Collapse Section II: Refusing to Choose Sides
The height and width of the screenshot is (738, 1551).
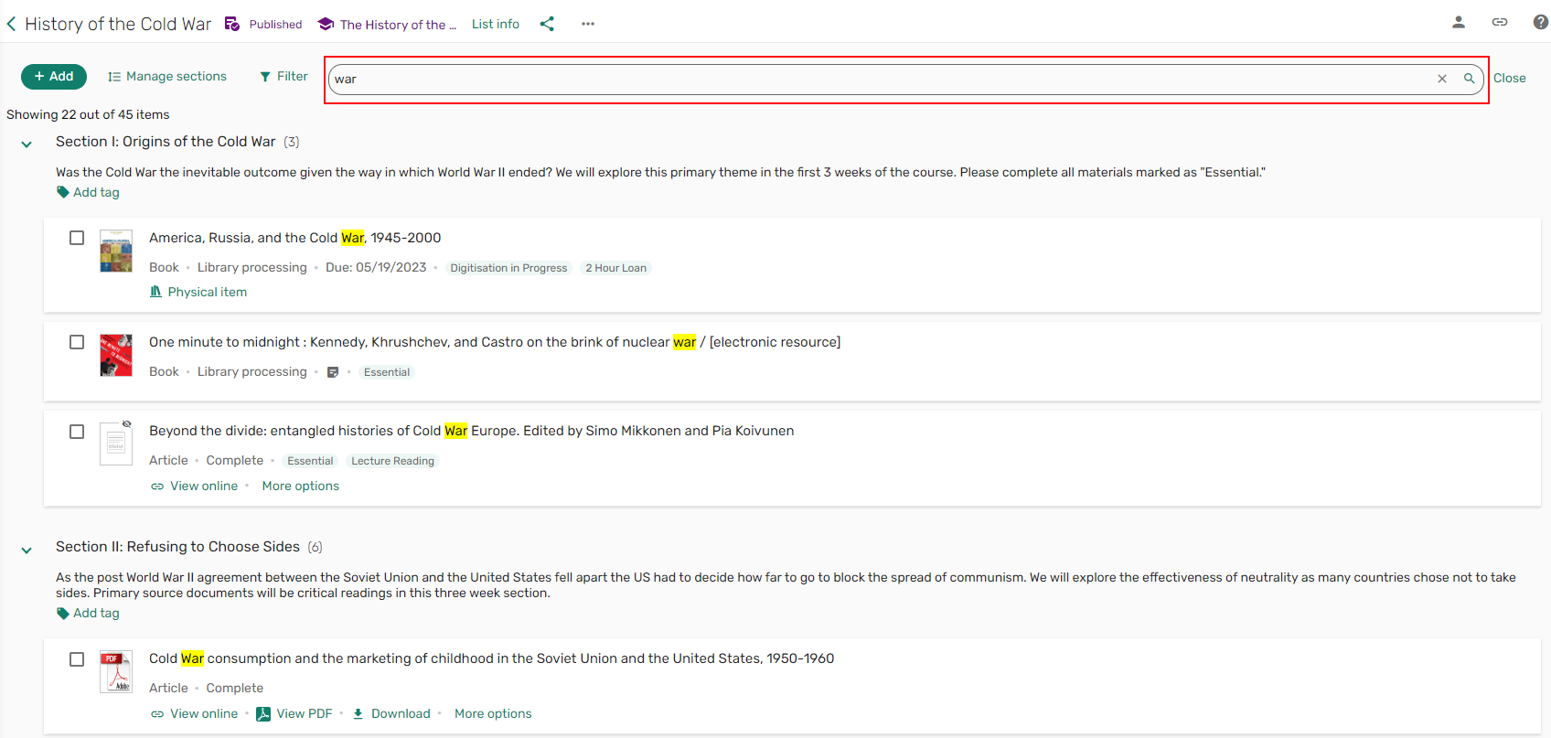pos(27,550)
